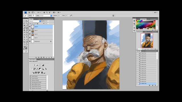Create a new layer in Layers panel
Screen dimensions: 182x102
point(49,58)
